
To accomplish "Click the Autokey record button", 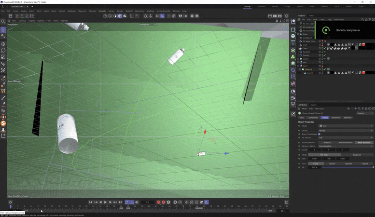I will tap(164, 202).
